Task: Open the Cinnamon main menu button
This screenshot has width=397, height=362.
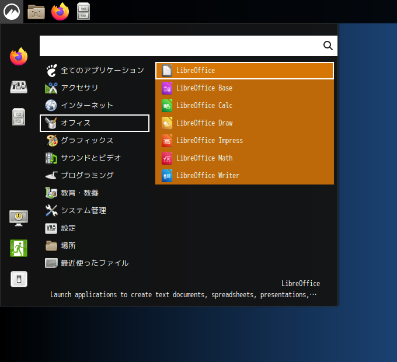Action: click(12, 12)
